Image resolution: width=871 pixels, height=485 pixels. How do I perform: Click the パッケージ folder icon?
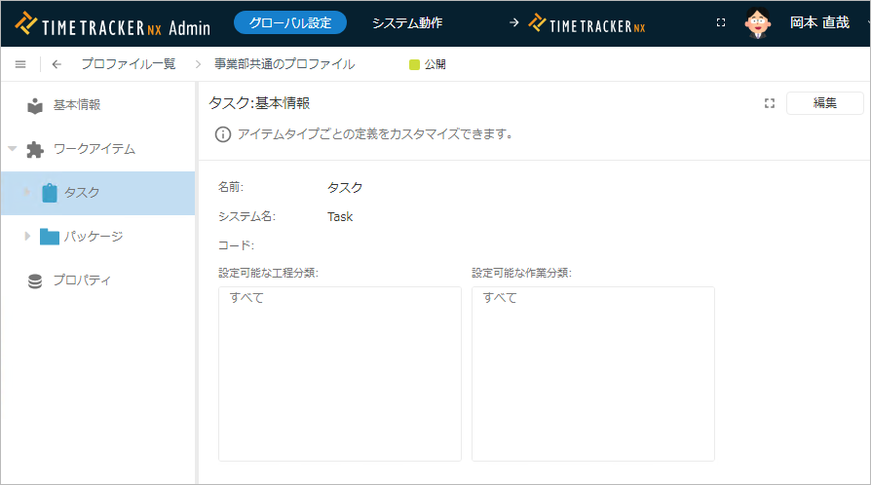(x=50, y=236)
